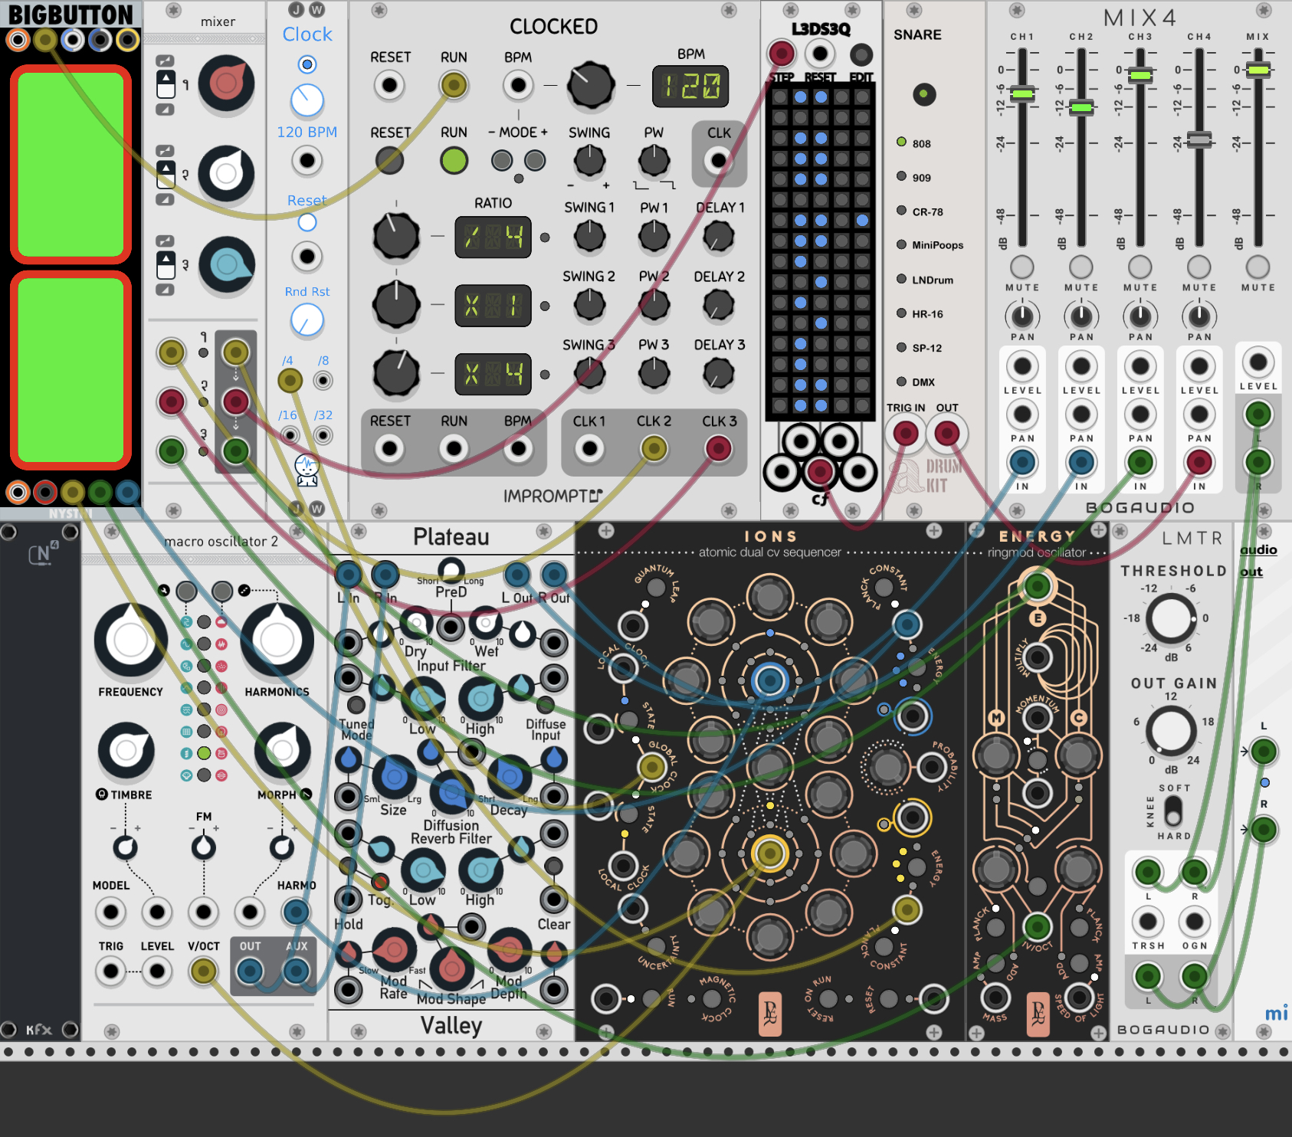Click the L3DS3Q EDIT button
1292x1137 pixels.
point(861,54)
